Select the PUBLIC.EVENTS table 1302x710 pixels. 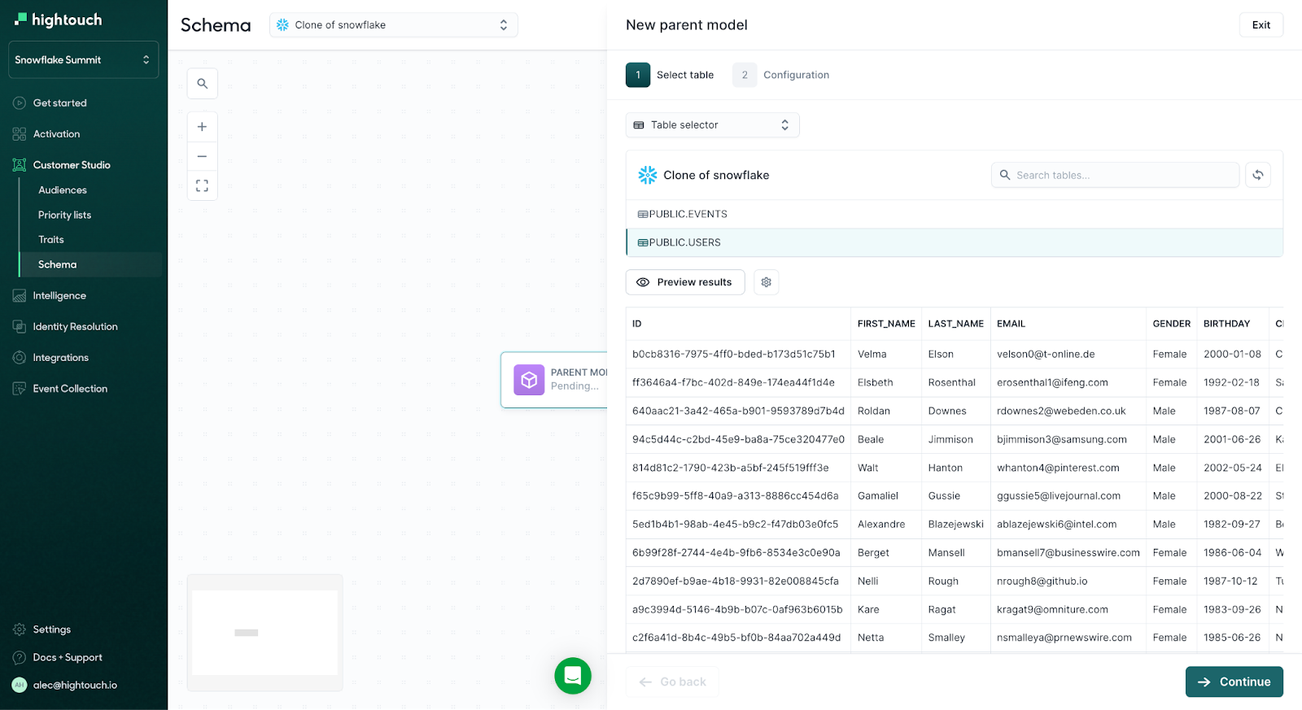tap(688, 215)
